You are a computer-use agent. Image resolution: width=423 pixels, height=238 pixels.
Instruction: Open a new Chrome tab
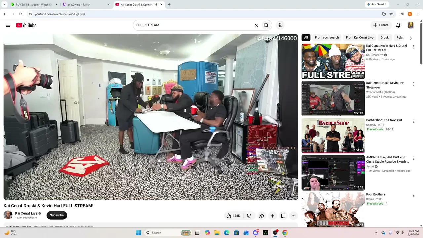169,5
